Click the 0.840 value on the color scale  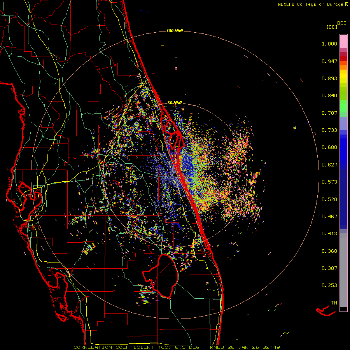[329, 96]
